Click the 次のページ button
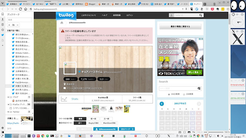Viewport: 246px width, 138px height. tap(127, 129)
